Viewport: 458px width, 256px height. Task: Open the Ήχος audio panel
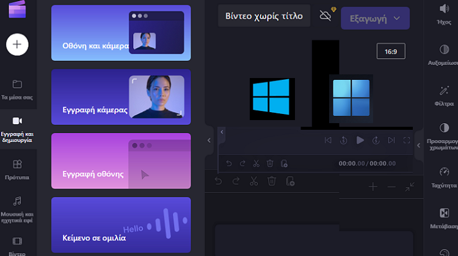point(444,14)
